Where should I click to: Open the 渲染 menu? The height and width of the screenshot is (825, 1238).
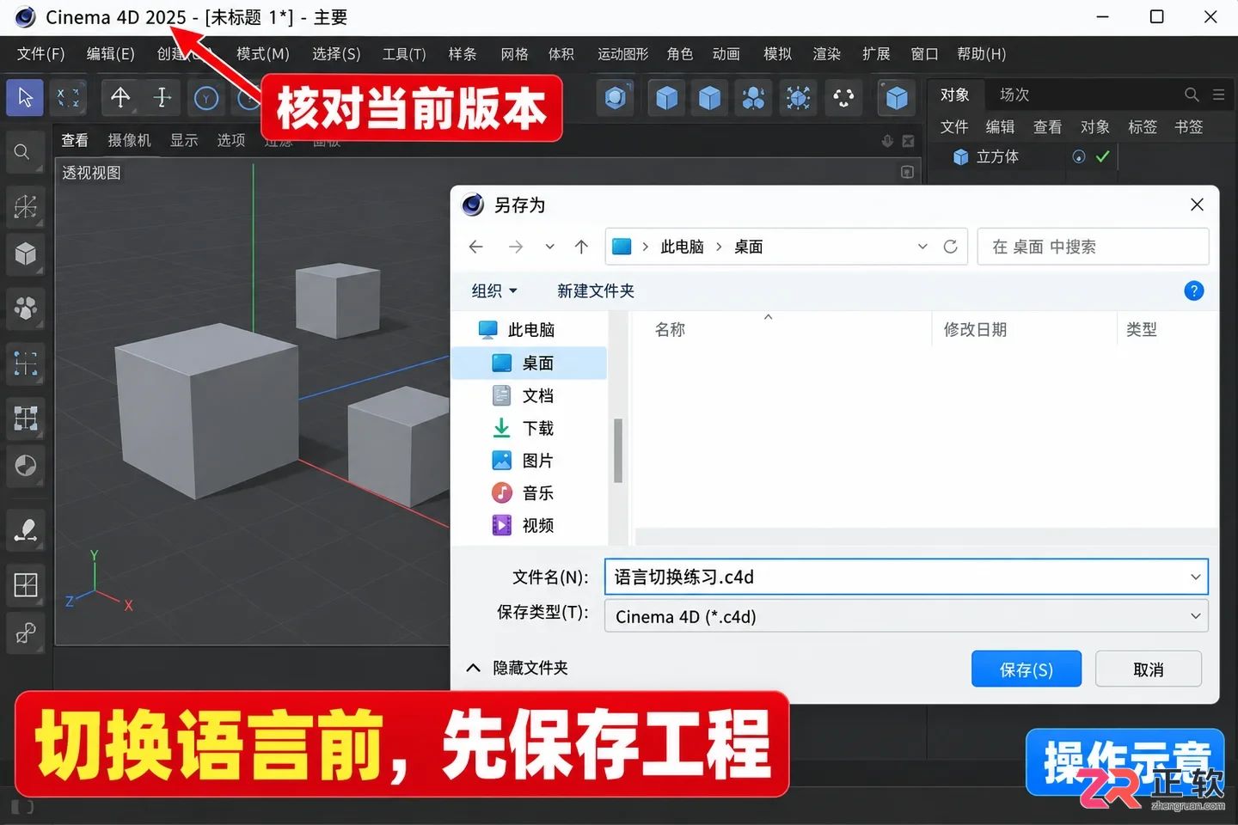point(826,54)
